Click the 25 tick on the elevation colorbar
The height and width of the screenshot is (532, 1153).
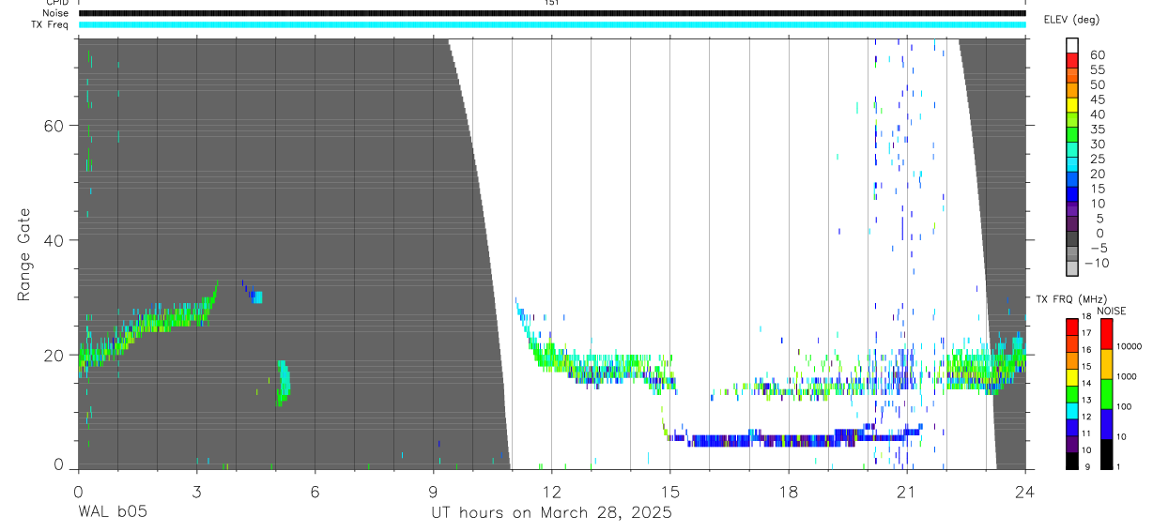tap(1097, 159)
